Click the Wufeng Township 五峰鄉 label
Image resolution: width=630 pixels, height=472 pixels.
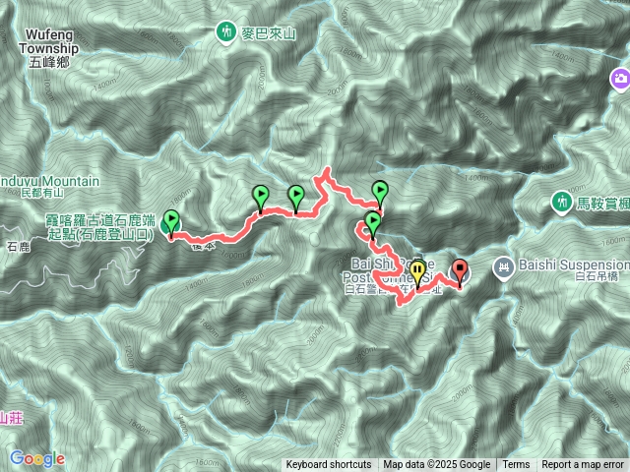point(49,48)
